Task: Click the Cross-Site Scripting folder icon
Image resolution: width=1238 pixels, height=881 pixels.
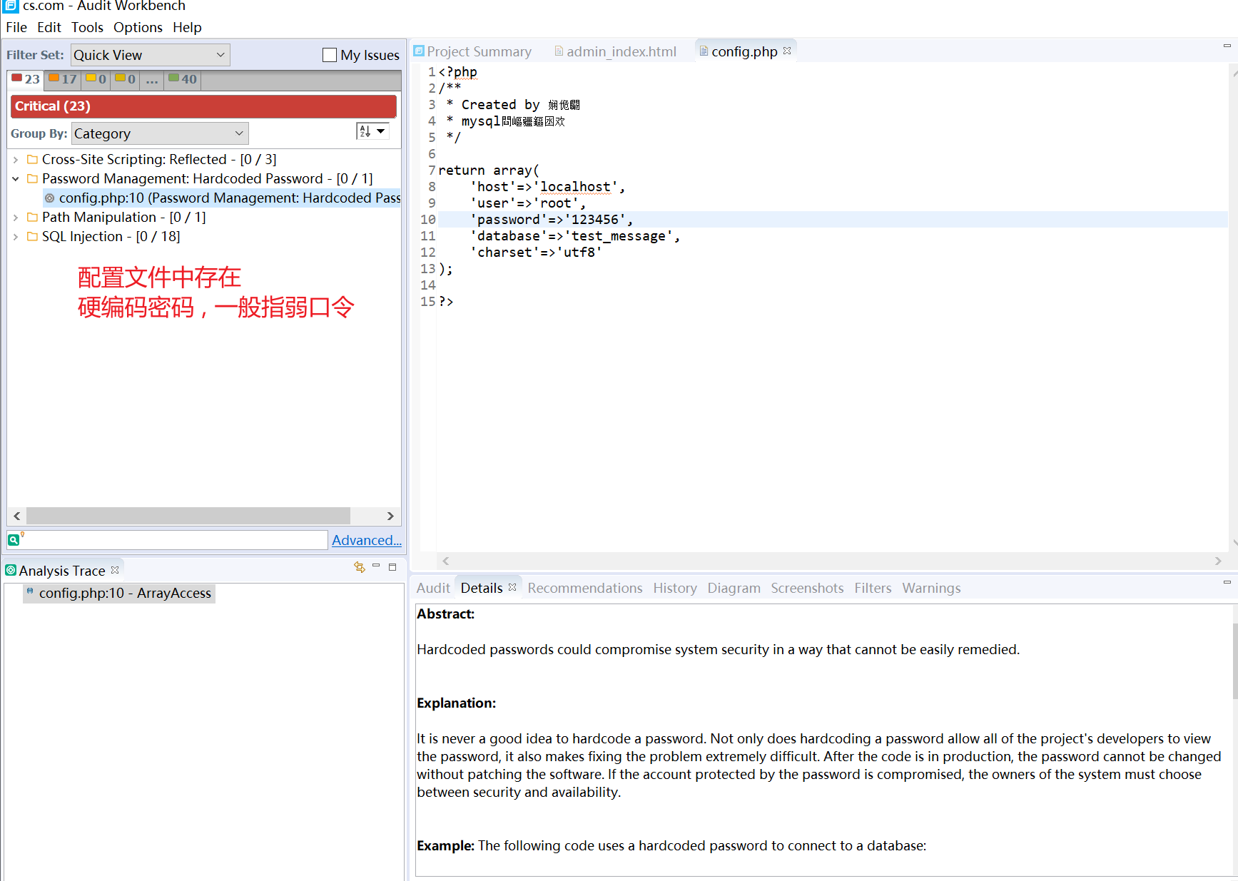Action: 32,159
